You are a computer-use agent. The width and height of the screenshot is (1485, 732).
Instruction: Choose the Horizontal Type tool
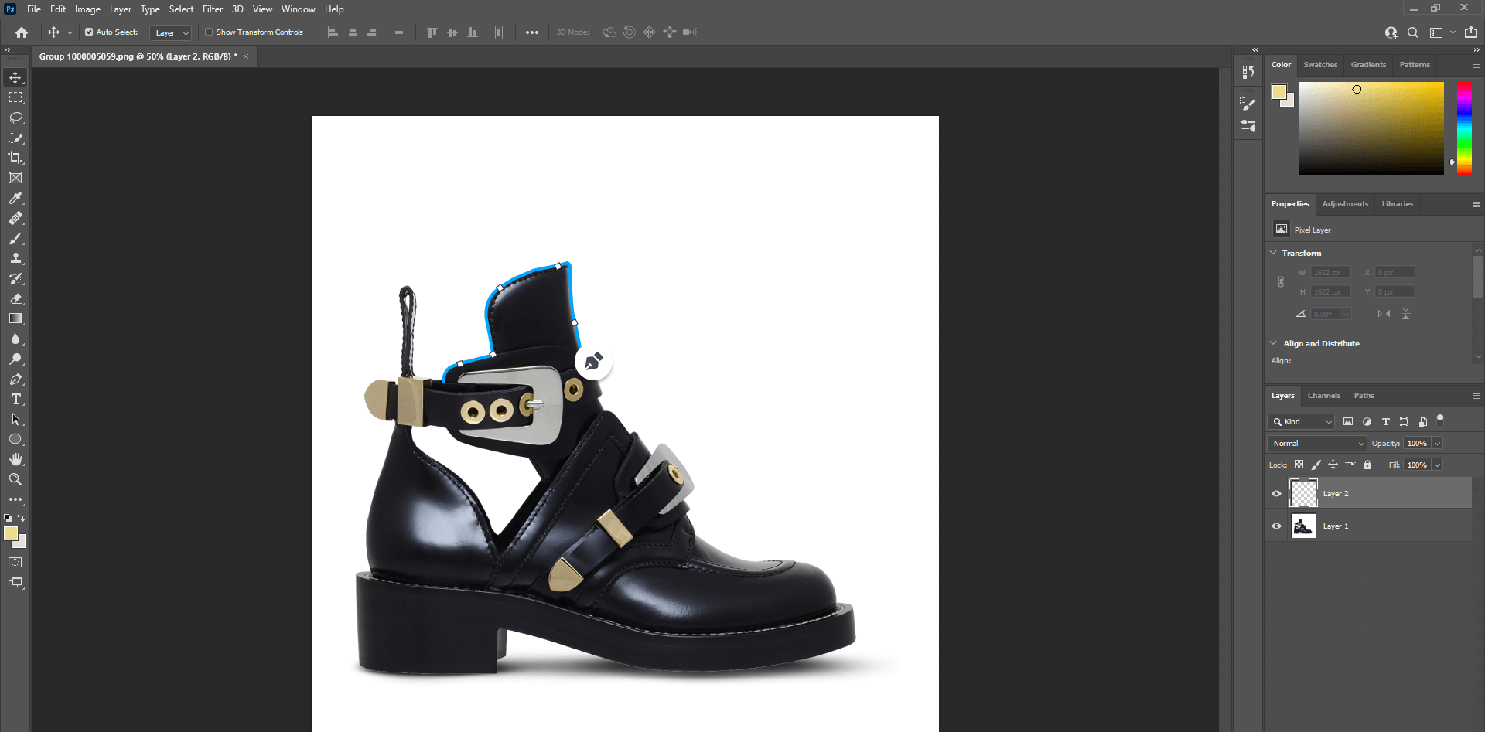(x=15, y=399)
